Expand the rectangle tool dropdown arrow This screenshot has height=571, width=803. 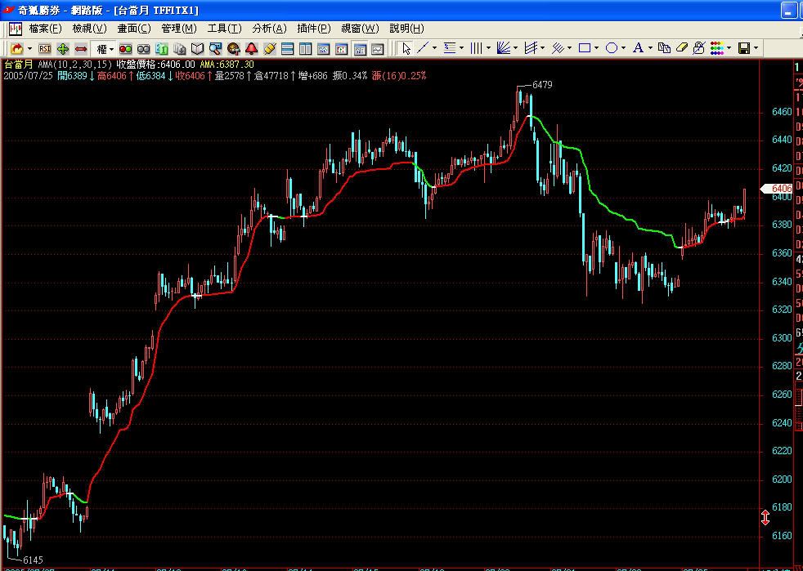point(597,48)
